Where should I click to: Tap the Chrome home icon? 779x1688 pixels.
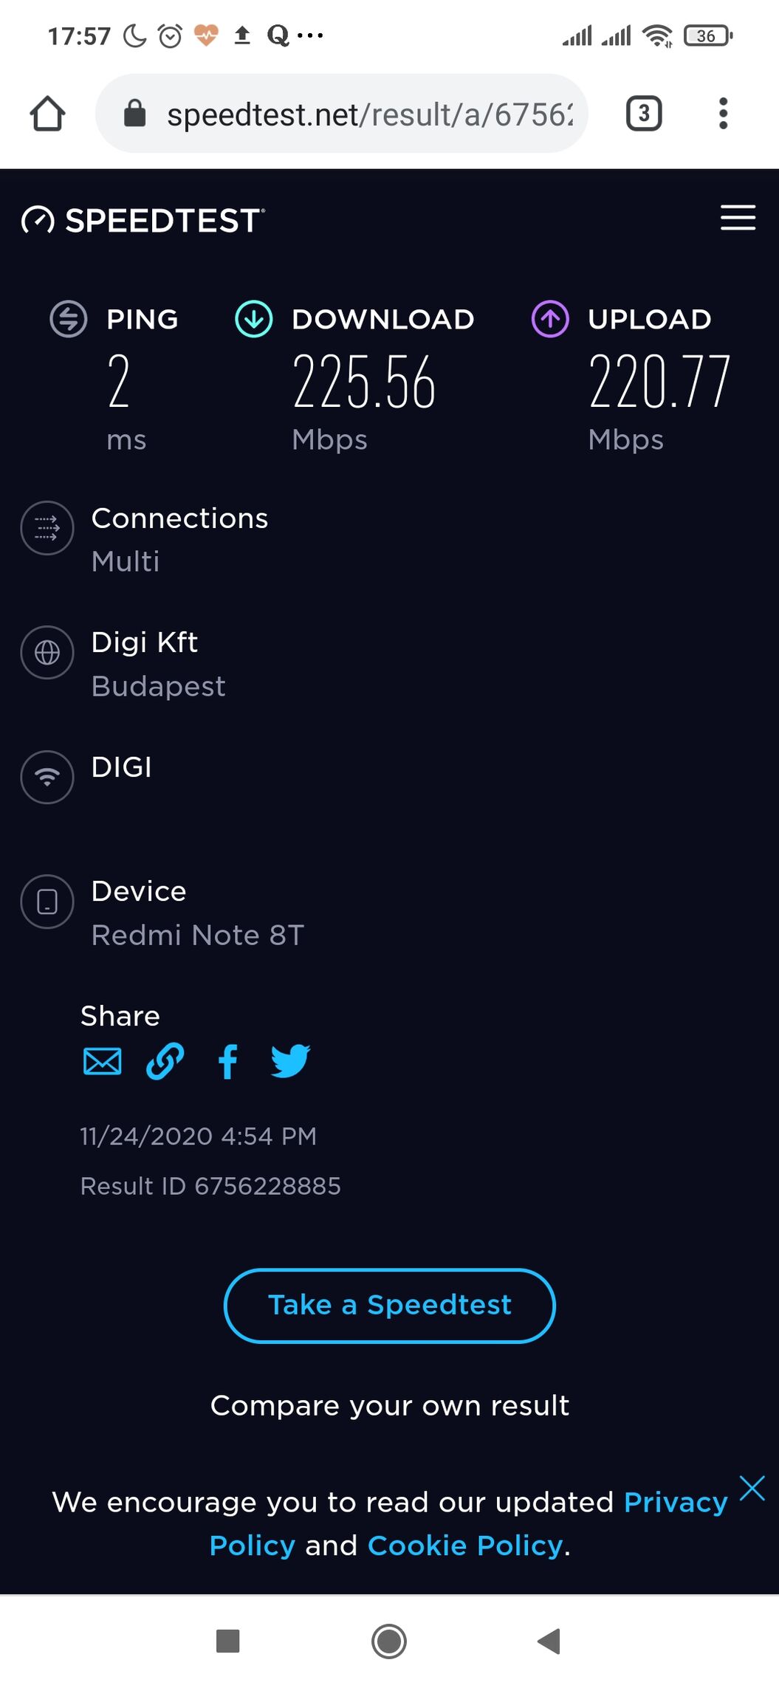[47, 114]
